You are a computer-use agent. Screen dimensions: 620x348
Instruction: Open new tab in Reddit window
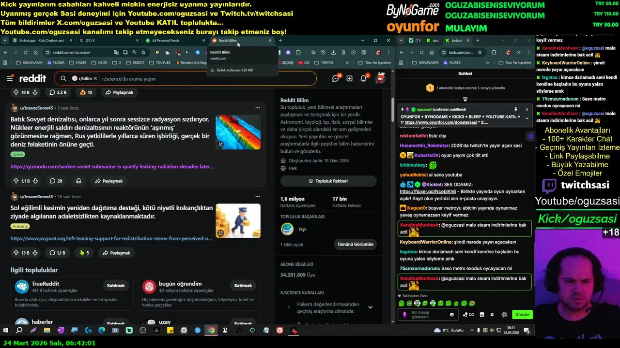click(x=280, y=41)
